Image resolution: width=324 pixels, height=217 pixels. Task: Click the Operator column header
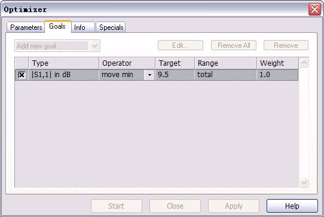click(x=127, y=63)
